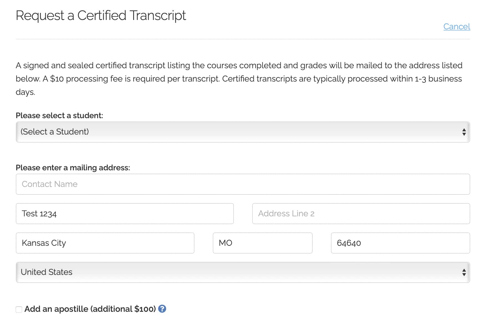491x324 pixels.
Task: Check the apostille additional $100 option
Action: 18,309
